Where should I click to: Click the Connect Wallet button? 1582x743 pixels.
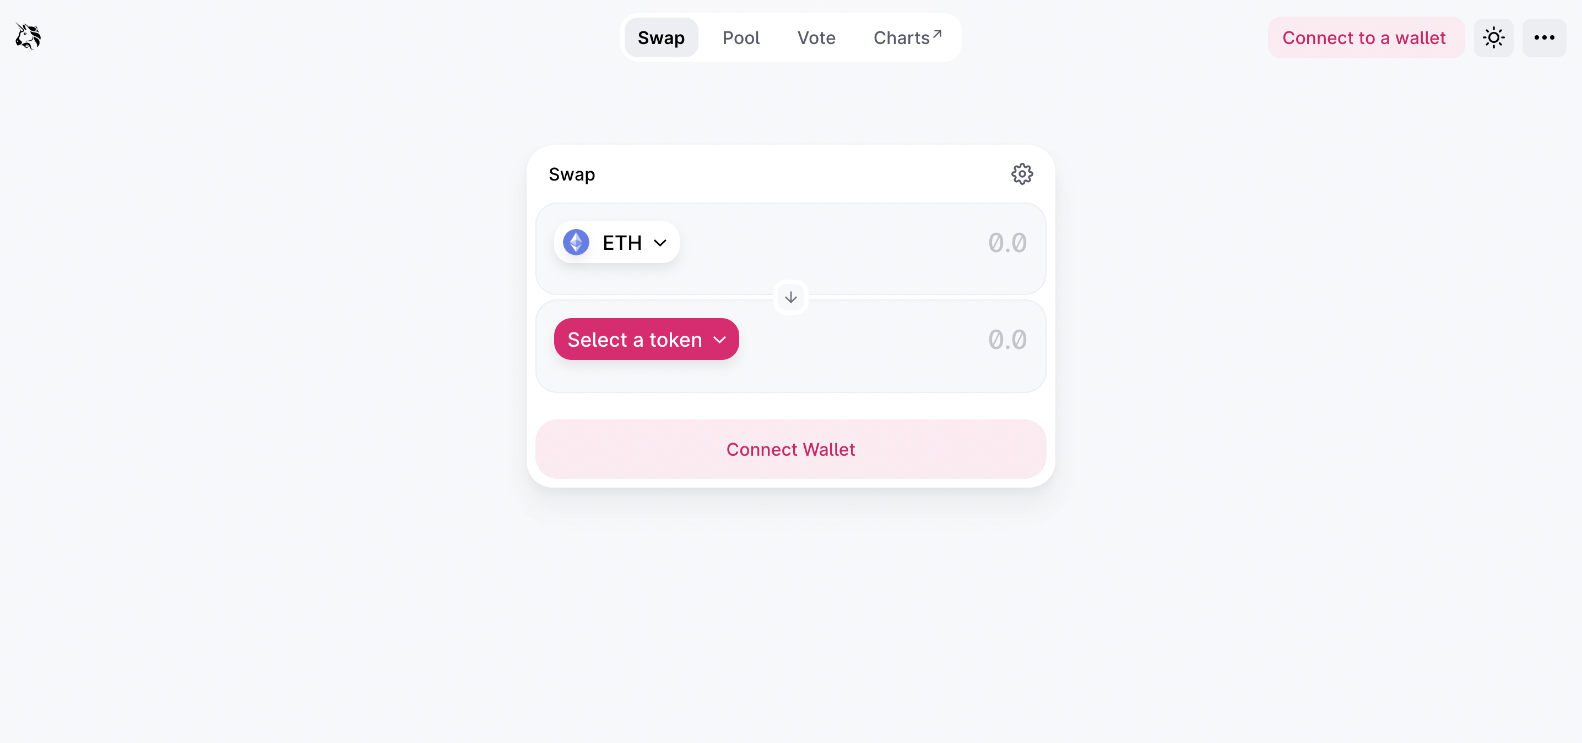point(790,449)
